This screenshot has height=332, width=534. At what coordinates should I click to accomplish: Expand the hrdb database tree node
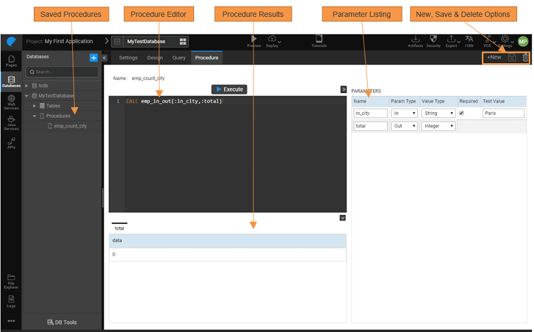[x=27, y=85]
